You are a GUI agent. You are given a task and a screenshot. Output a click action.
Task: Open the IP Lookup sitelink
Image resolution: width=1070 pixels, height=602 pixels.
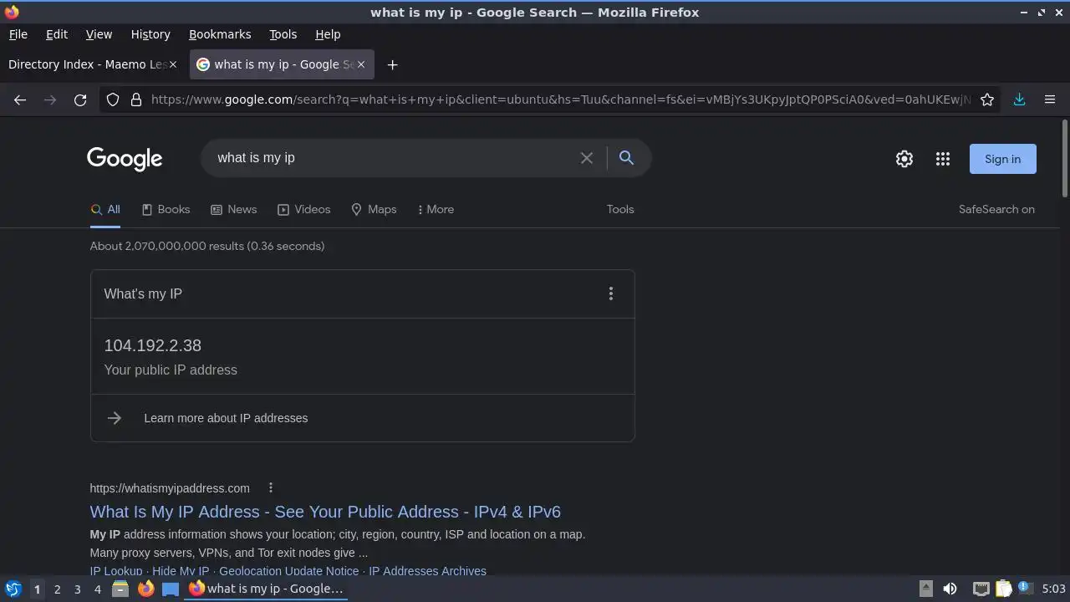tap(116, 571)
